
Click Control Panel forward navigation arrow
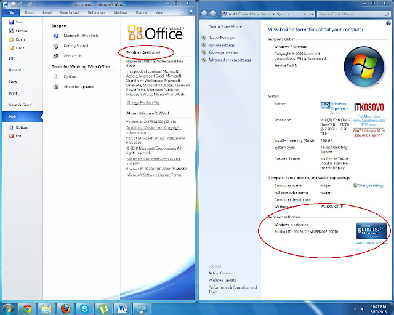tap(213, 14)
